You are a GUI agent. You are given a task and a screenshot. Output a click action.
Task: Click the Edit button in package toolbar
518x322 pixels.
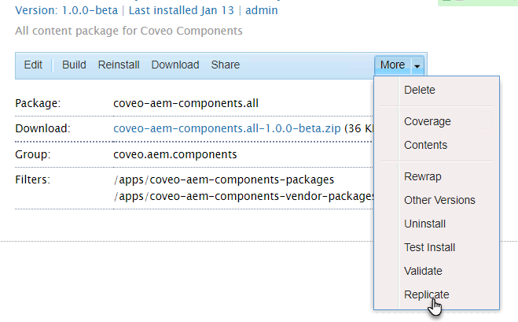(33, 65)
